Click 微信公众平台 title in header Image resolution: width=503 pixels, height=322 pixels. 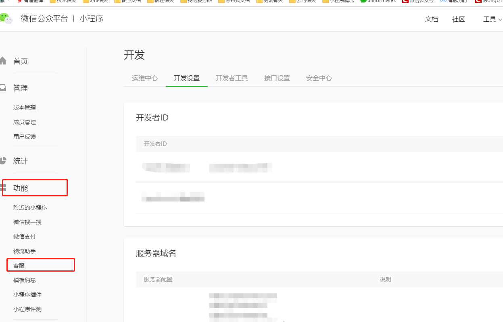coord(44,19)
